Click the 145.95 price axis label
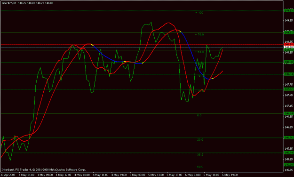 point(289,149)
